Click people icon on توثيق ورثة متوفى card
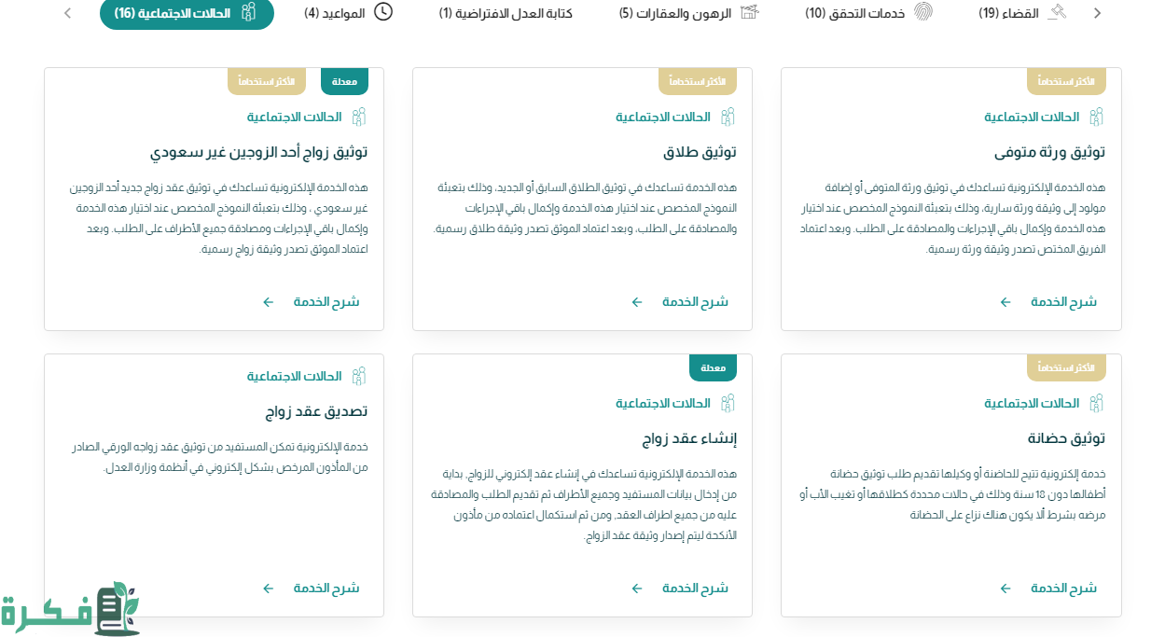1165x637 pixels. 1096,118
